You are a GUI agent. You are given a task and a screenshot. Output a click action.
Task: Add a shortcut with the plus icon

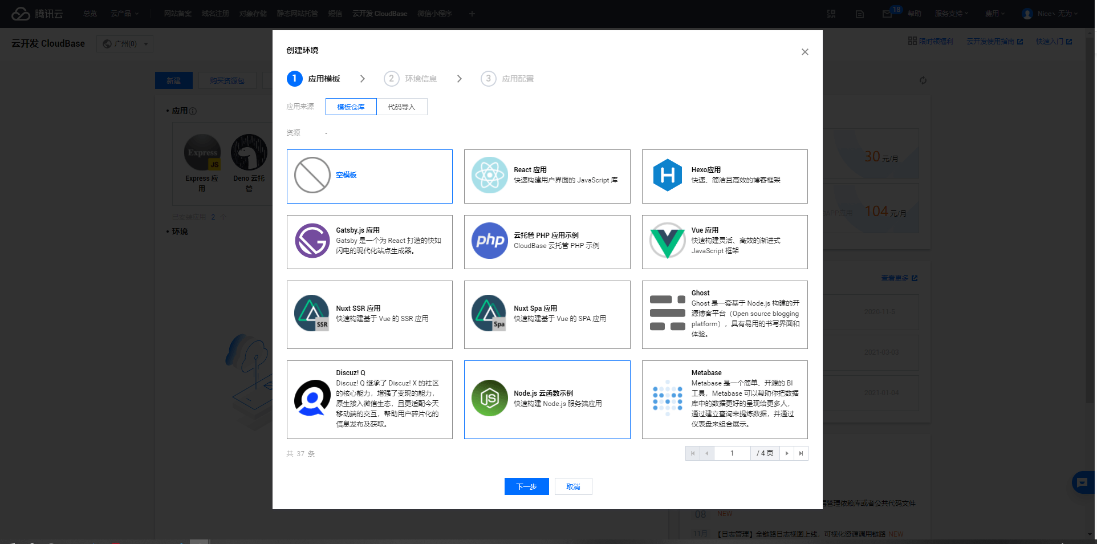(472, 14)
